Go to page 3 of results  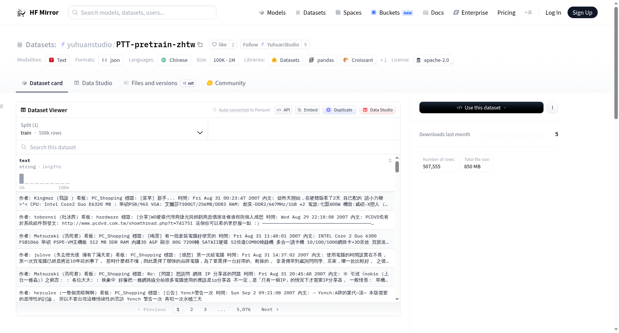(205, 309)
